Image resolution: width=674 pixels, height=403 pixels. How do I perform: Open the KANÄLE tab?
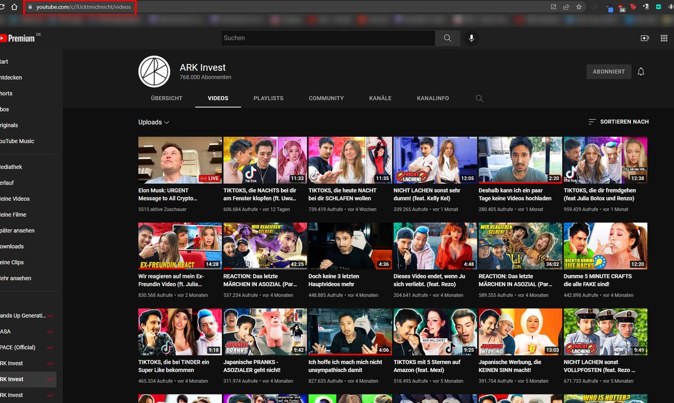click(380, 98)
